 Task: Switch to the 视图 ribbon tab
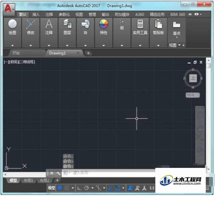[x=79, y=14]
